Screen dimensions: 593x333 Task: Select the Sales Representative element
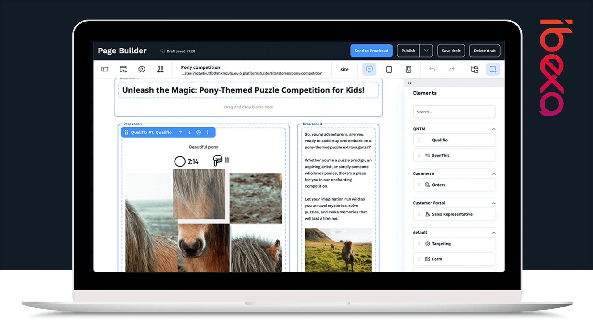(x=454, y=214)
